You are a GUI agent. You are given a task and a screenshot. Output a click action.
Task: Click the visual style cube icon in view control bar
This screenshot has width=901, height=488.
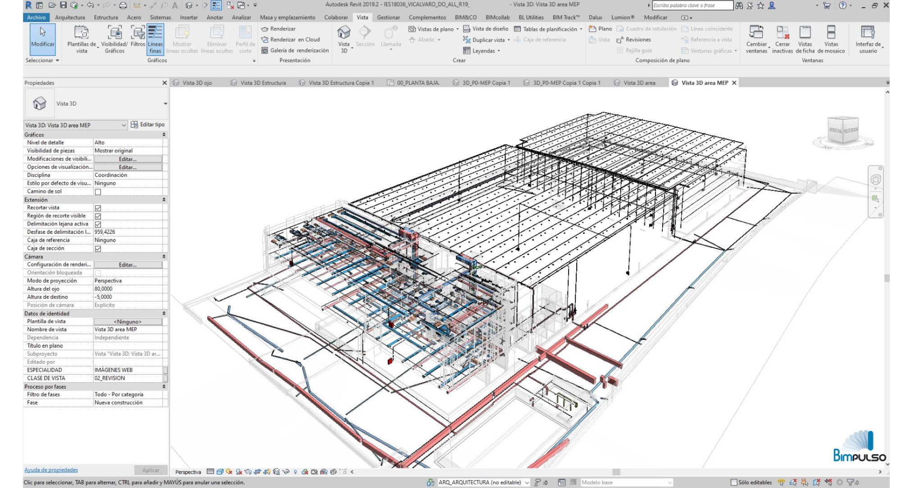(220, 472)
